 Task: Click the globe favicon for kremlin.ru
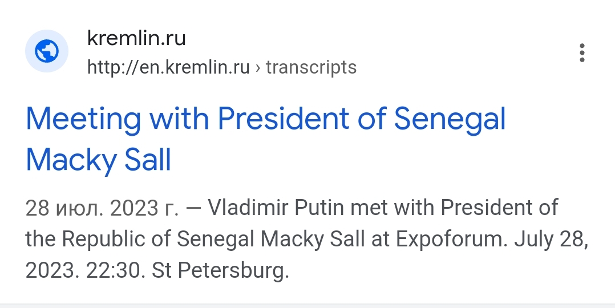pyautogui.click(x=47, y=52)
